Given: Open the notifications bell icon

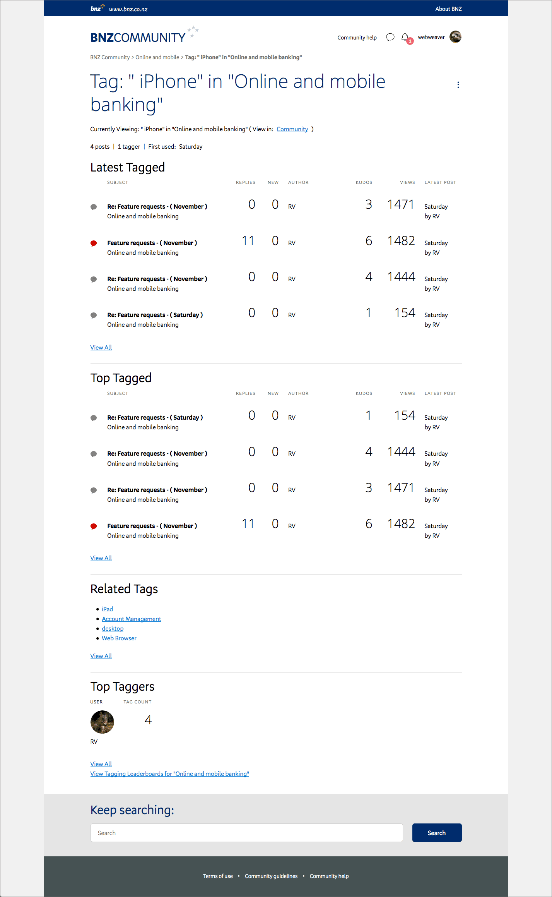Looking at the screenshot, I should [x=405, y=37].
